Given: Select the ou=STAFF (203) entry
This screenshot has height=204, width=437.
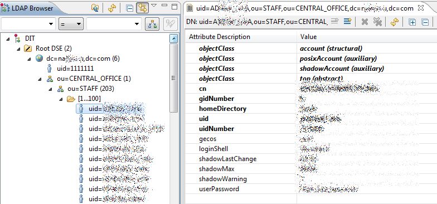Looking at the screenshot, I should [x=90, y=89].
